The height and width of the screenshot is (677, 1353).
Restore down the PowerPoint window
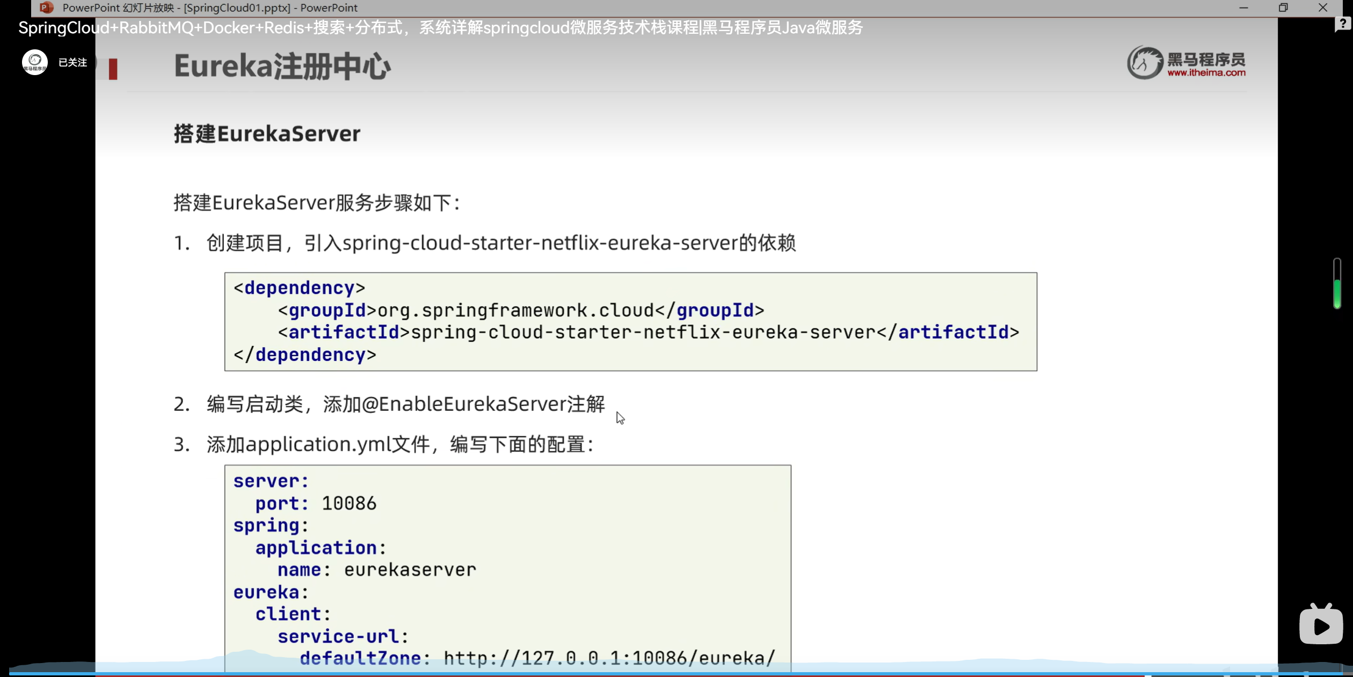[1283, 8]
